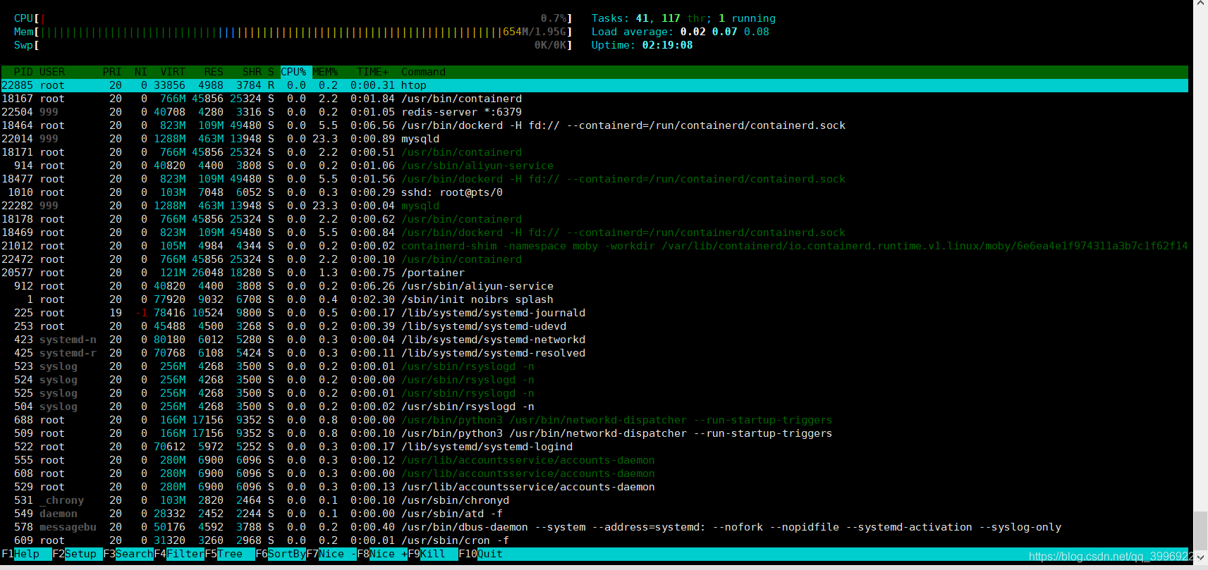Image resolution: width=1208 pixels, height=570 pixels.
Task: Click the Uptime value line
Action: 642,45
